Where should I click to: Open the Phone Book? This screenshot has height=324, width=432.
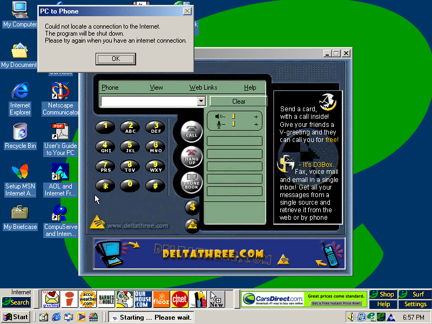click(x=192, y=183)
